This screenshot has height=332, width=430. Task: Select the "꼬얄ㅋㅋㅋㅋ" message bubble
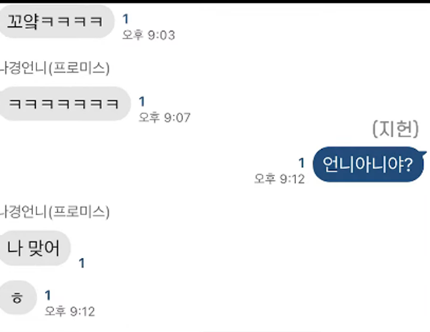coord(56,22)
